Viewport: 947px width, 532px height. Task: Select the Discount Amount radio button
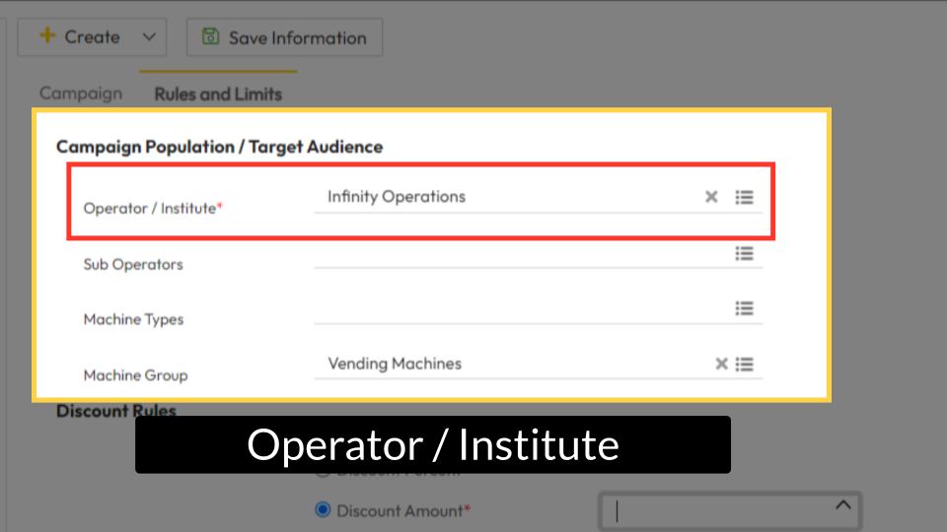[322, 510]
